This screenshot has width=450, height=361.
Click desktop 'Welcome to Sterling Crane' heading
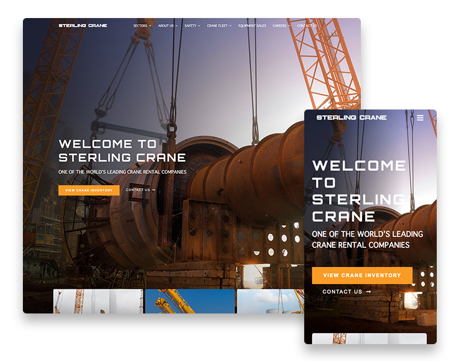coord(122,151)
